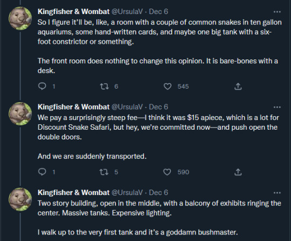Open wombat avatar on Discount Snake Safari tweet
The width and height of the screenshot is (291, 241).
pos(20,113)
